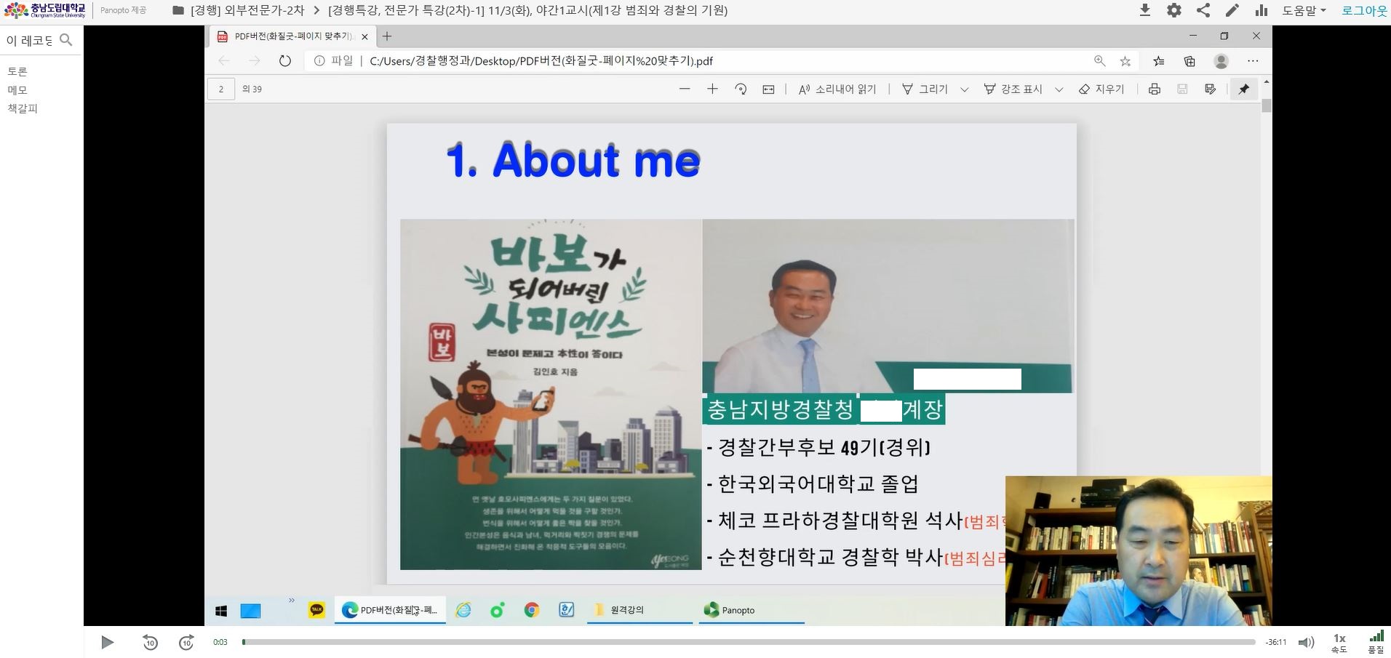This screenshot has height=658, width=1391.
Task: Click the 로그아웃 logout link
Action: click(x=1364, y=10)
